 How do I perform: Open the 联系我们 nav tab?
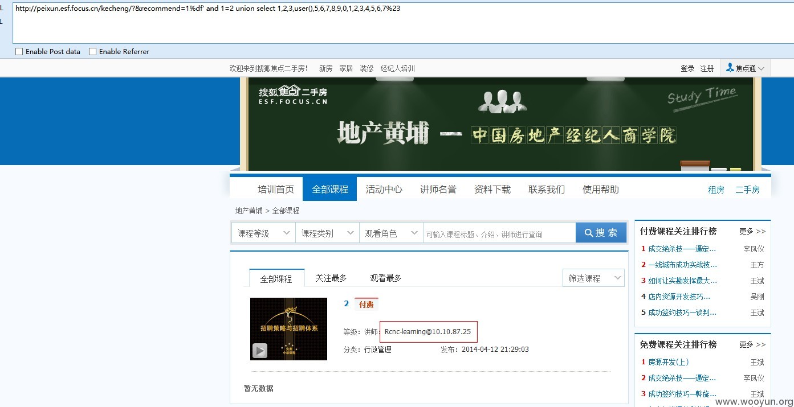click(547, 190)
